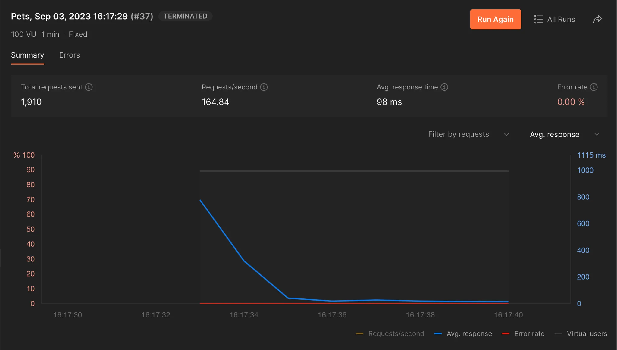Switch to the Errors tab

[x=69, y=55]
